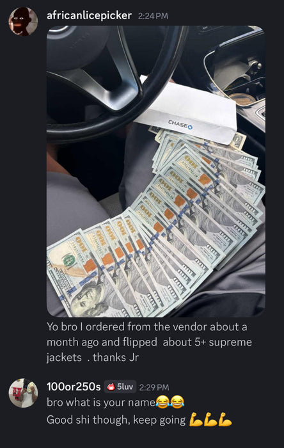Click the first laughing-crying emoji
The width and height of the screenshot is (284, 448).
pyautogui.click(x=162, y=402)
